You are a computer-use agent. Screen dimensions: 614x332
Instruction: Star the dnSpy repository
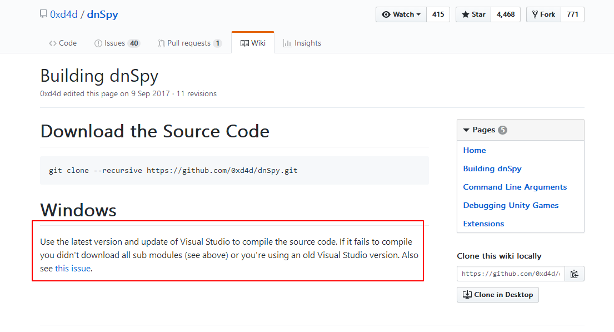pyautogui.click(x=473, y=14)
